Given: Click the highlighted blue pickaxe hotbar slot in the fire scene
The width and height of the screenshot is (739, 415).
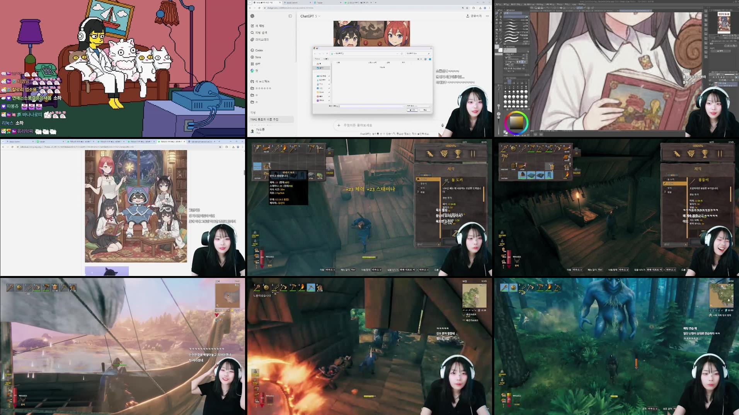Looking at the screenshot, I should click(x=311, y=288).
